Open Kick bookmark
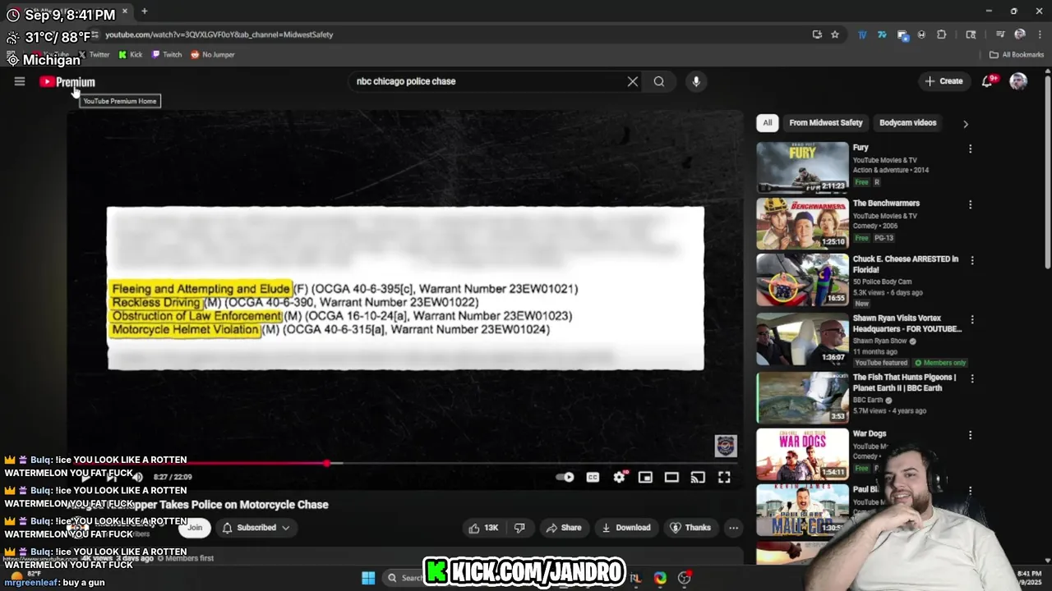Screen dimensions: 1052x591 click(131, 55)
